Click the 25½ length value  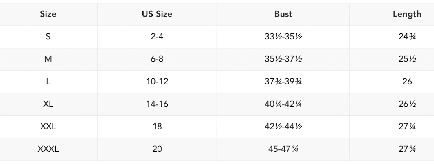407,59
